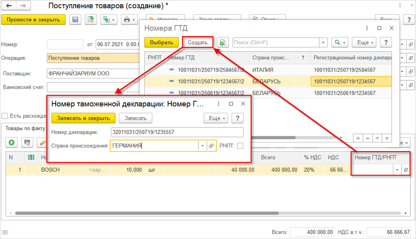Open magnifier search dropdown in Номера ГТД
416x239 pixels.
click(x=340, y=42)
